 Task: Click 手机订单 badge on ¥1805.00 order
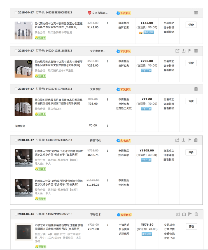tap(146, 160)
